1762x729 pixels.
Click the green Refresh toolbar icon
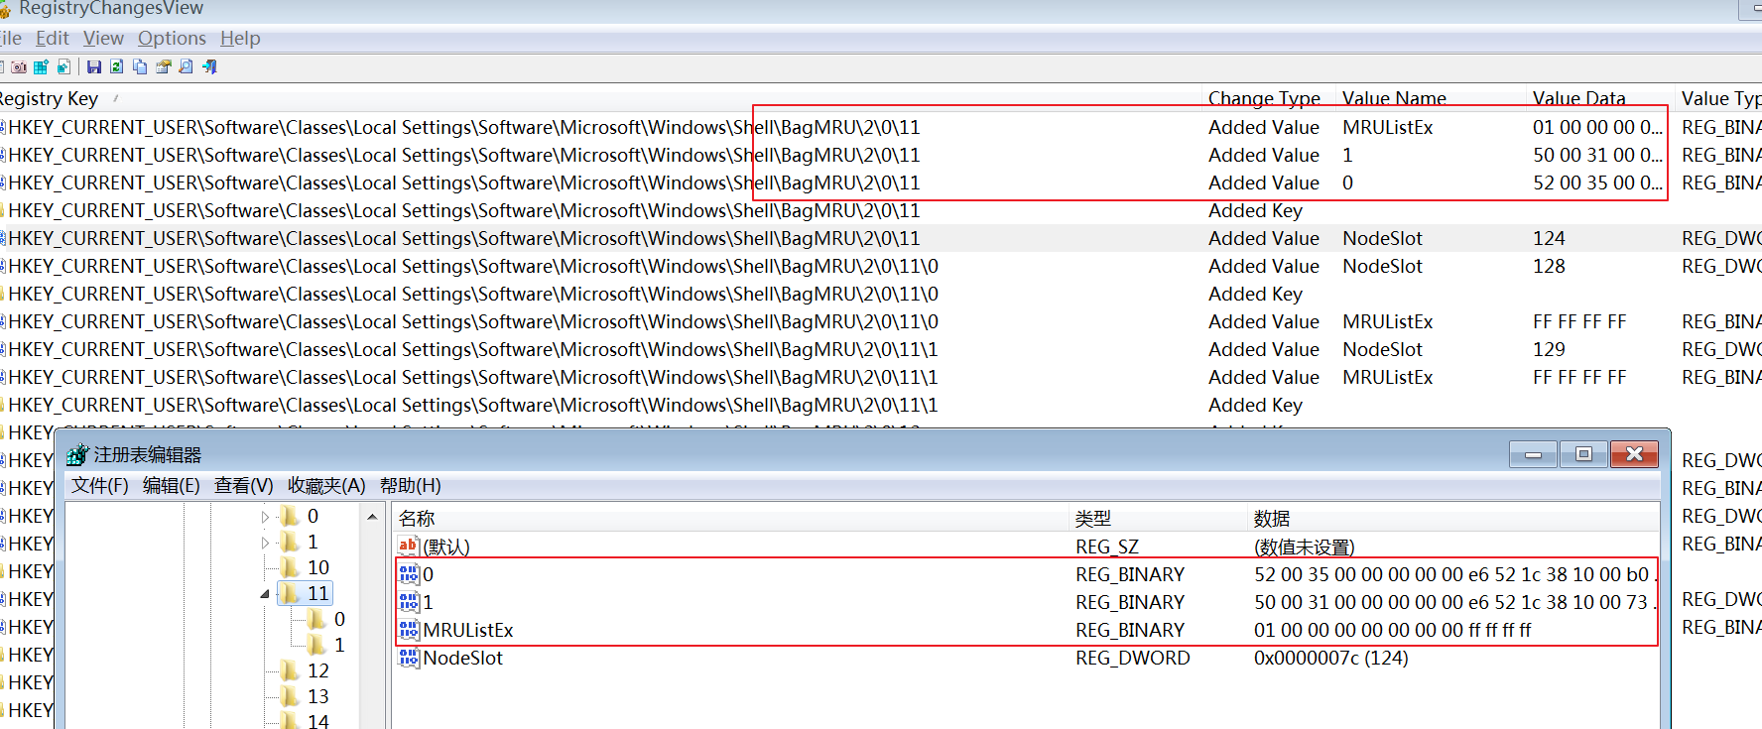click(x=117, y=67)
